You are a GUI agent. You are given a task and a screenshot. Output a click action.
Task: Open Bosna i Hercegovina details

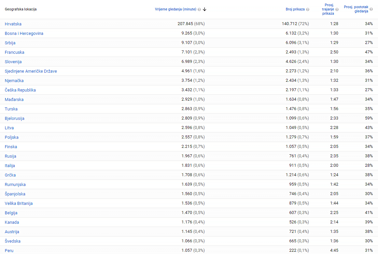point(24,34)
